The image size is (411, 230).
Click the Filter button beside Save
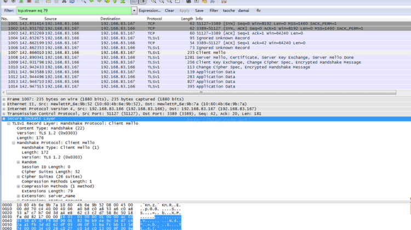click(214, 10)
